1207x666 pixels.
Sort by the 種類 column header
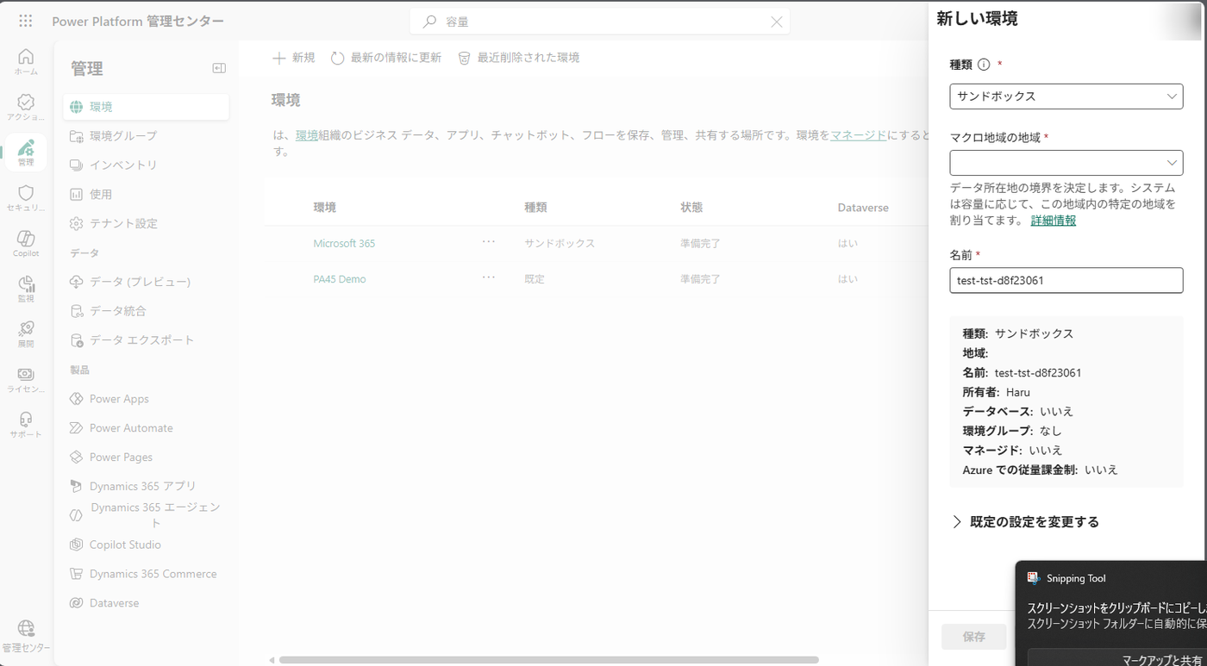[x=535, y=208]
